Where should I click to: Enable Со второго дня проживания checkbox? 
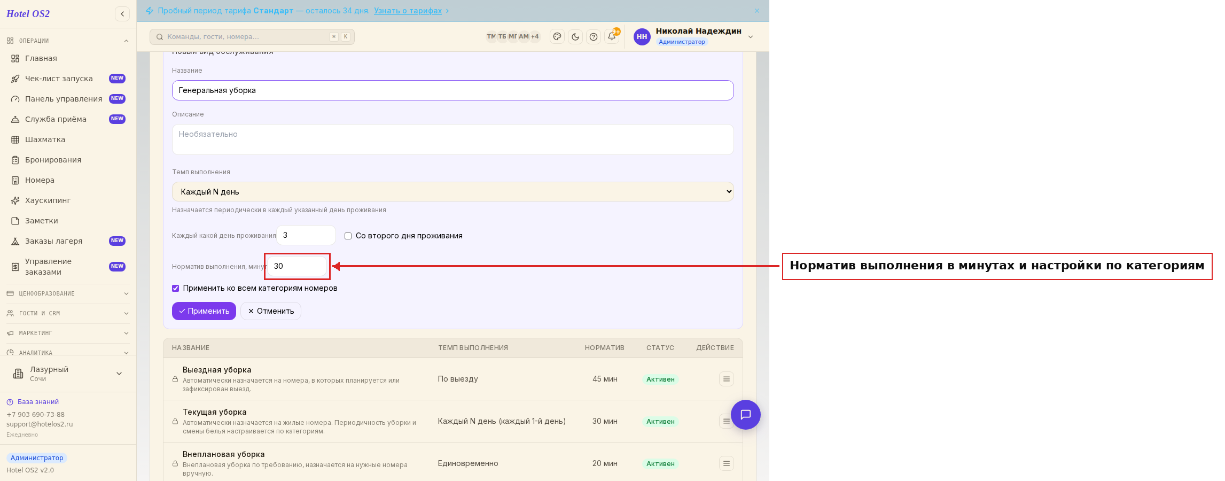click(348, 236)
